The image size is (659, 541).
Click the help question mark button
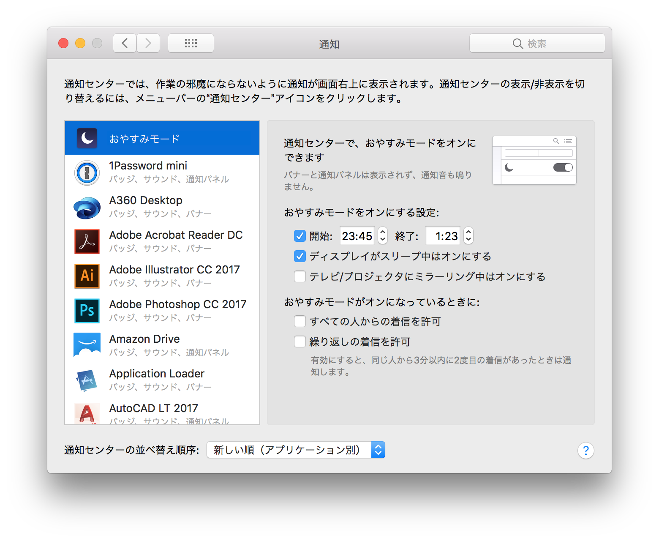(x=586, y=451)
